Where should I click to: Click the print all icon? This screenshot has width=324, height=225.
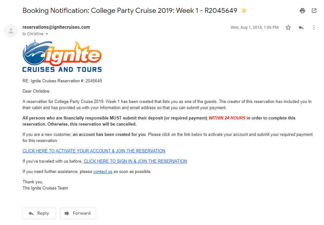302,11
